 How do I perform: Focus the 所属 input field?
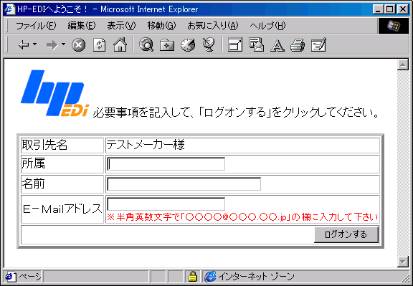tap(166, 164)
